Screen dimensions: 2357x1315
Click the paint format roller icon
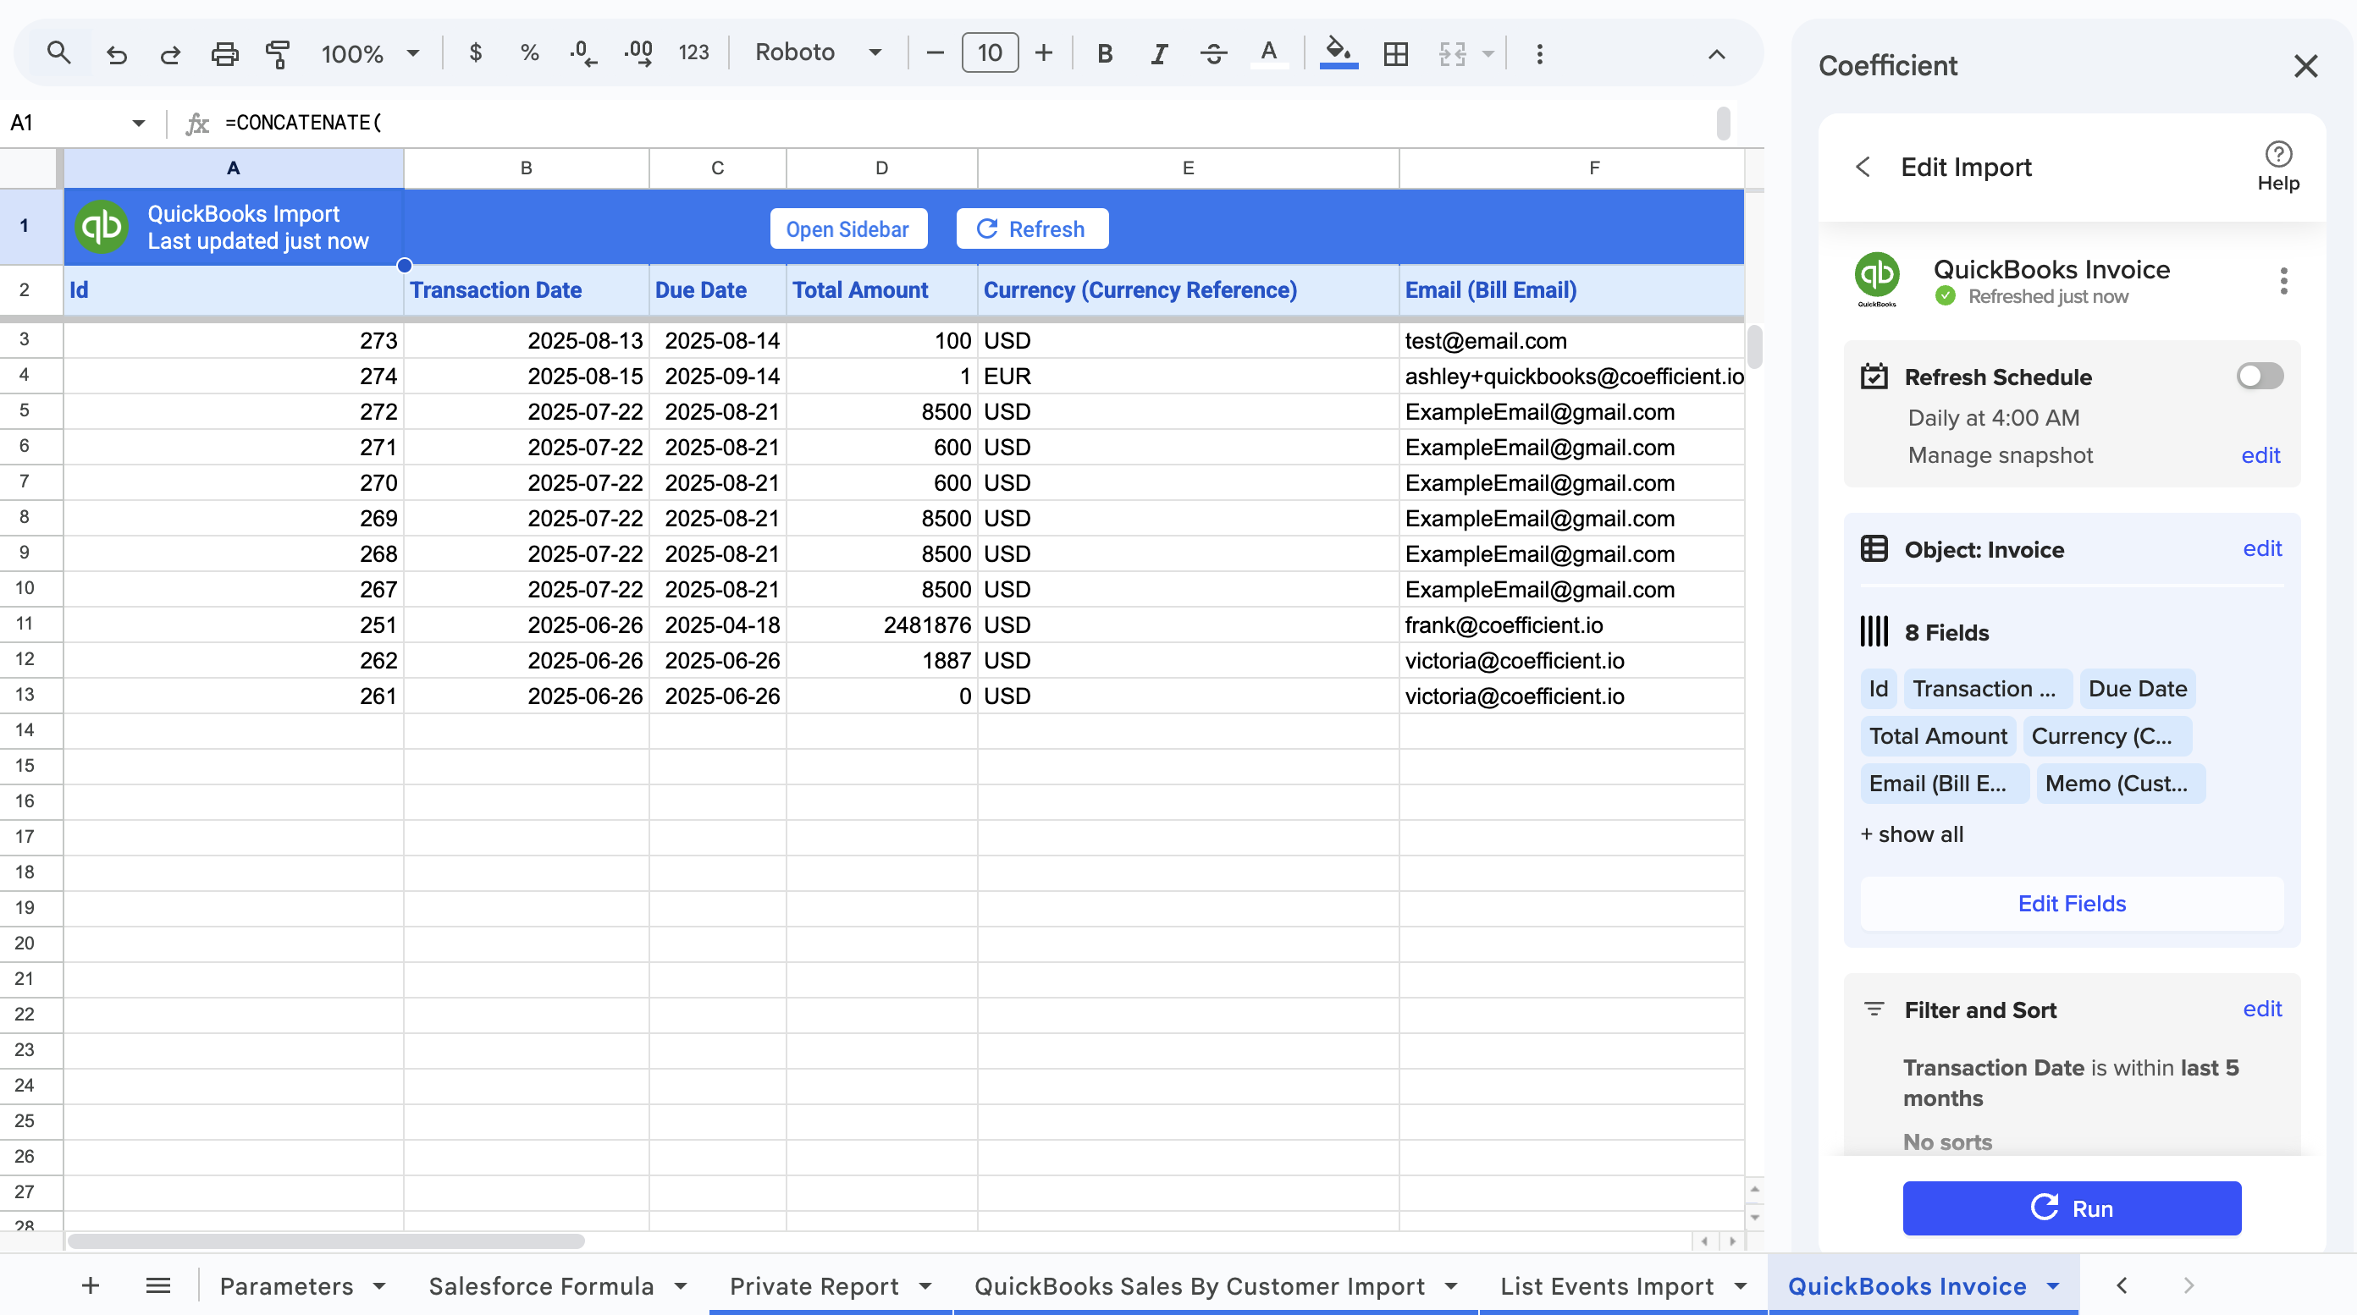point(277,53)
